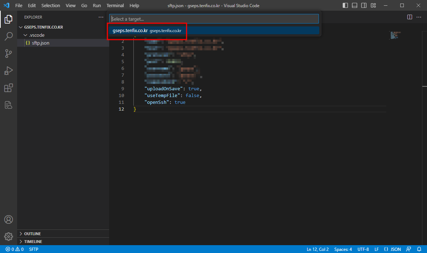
Task: Open the Run menu
Action: 97,5
